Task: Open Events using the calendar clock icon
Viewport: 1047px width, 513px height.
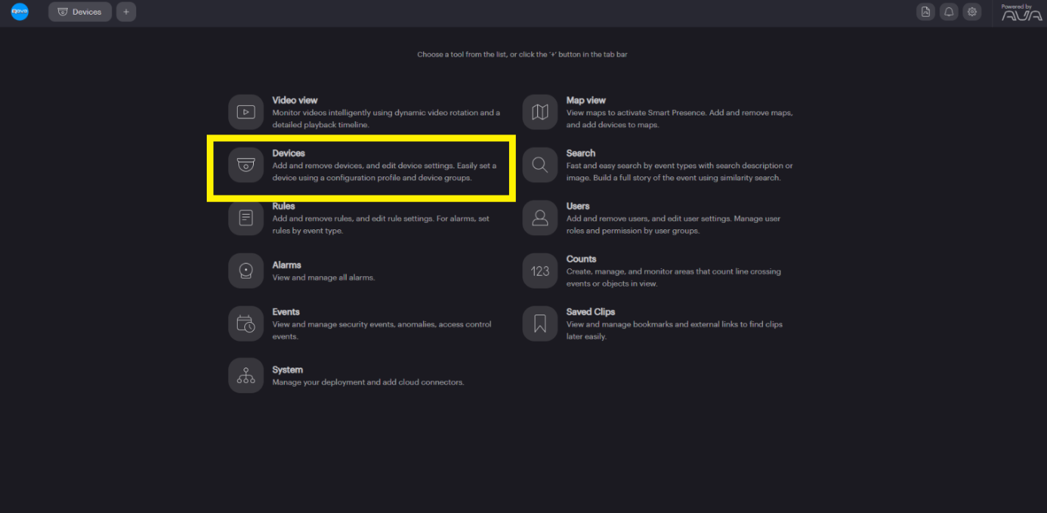Action: click(x=246, y=324)
